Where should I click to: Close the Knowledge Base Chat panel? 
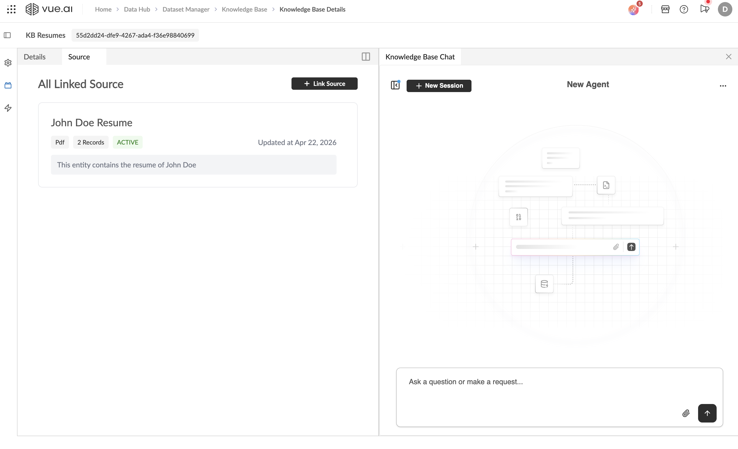728,57
